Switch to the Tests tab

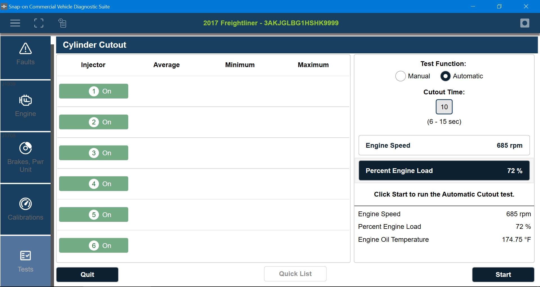click(26, 261)
